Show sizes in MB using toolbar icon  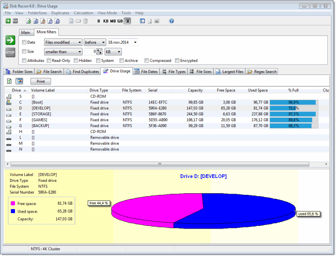click(113, 21)
